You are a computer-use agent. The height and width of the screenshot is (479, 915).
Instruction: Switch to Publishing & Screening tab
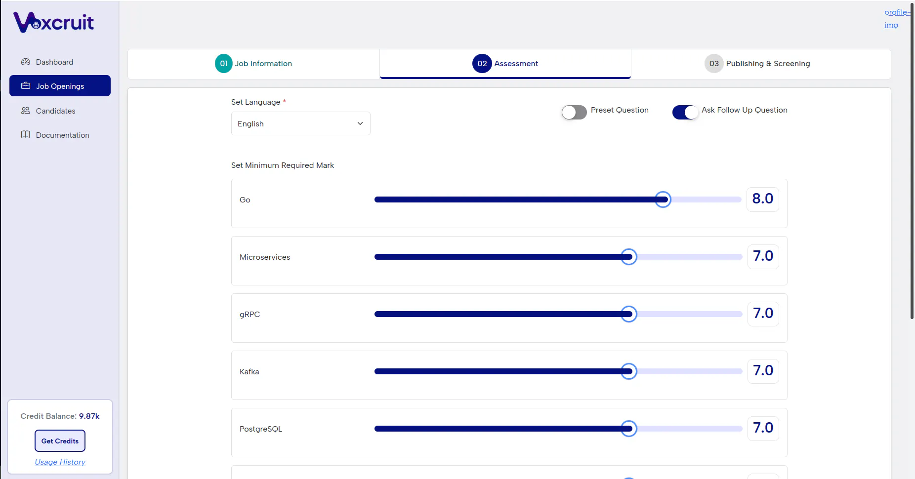coord(761,64)
